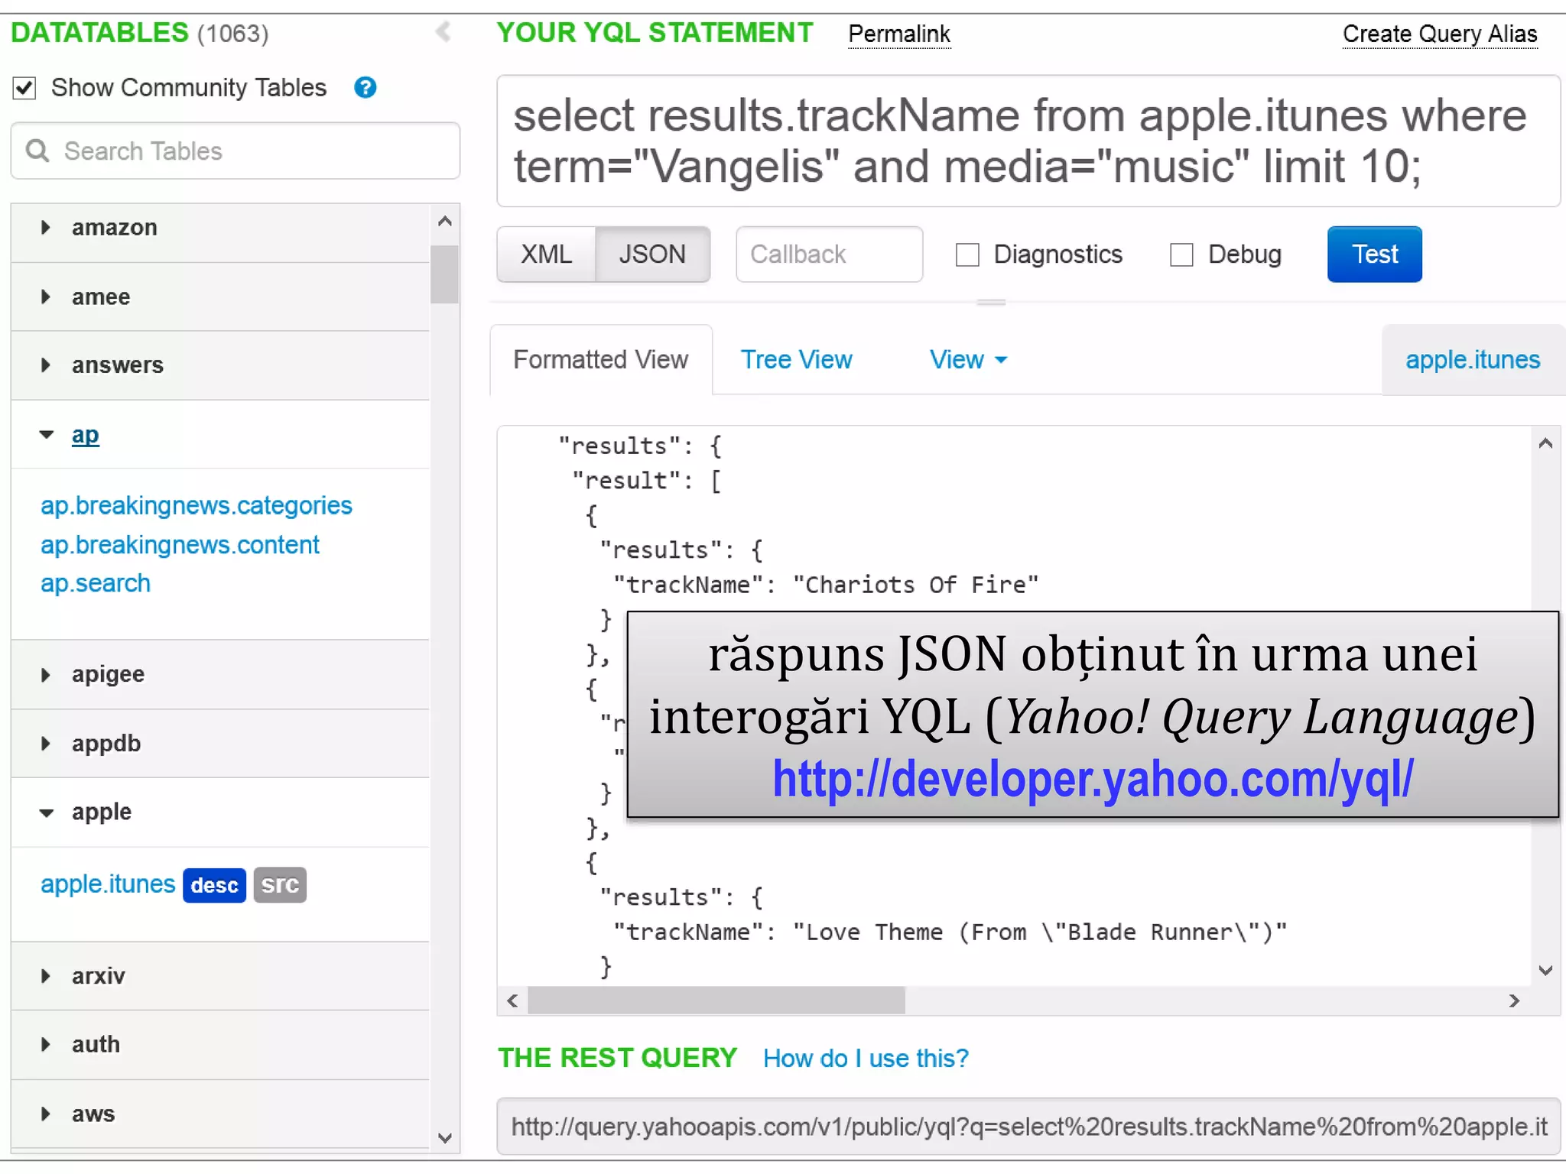Click the search magnifier icon
Viewport: 1566px width, 1174px height.
tap(37, 151)
